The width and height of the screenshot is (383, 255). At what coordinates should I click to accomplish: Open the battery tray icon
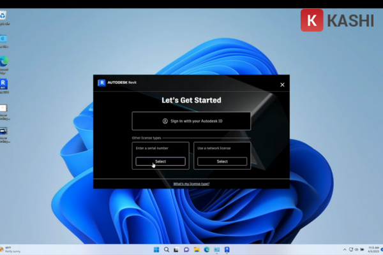pyautogui.click(x=362, y=249)
